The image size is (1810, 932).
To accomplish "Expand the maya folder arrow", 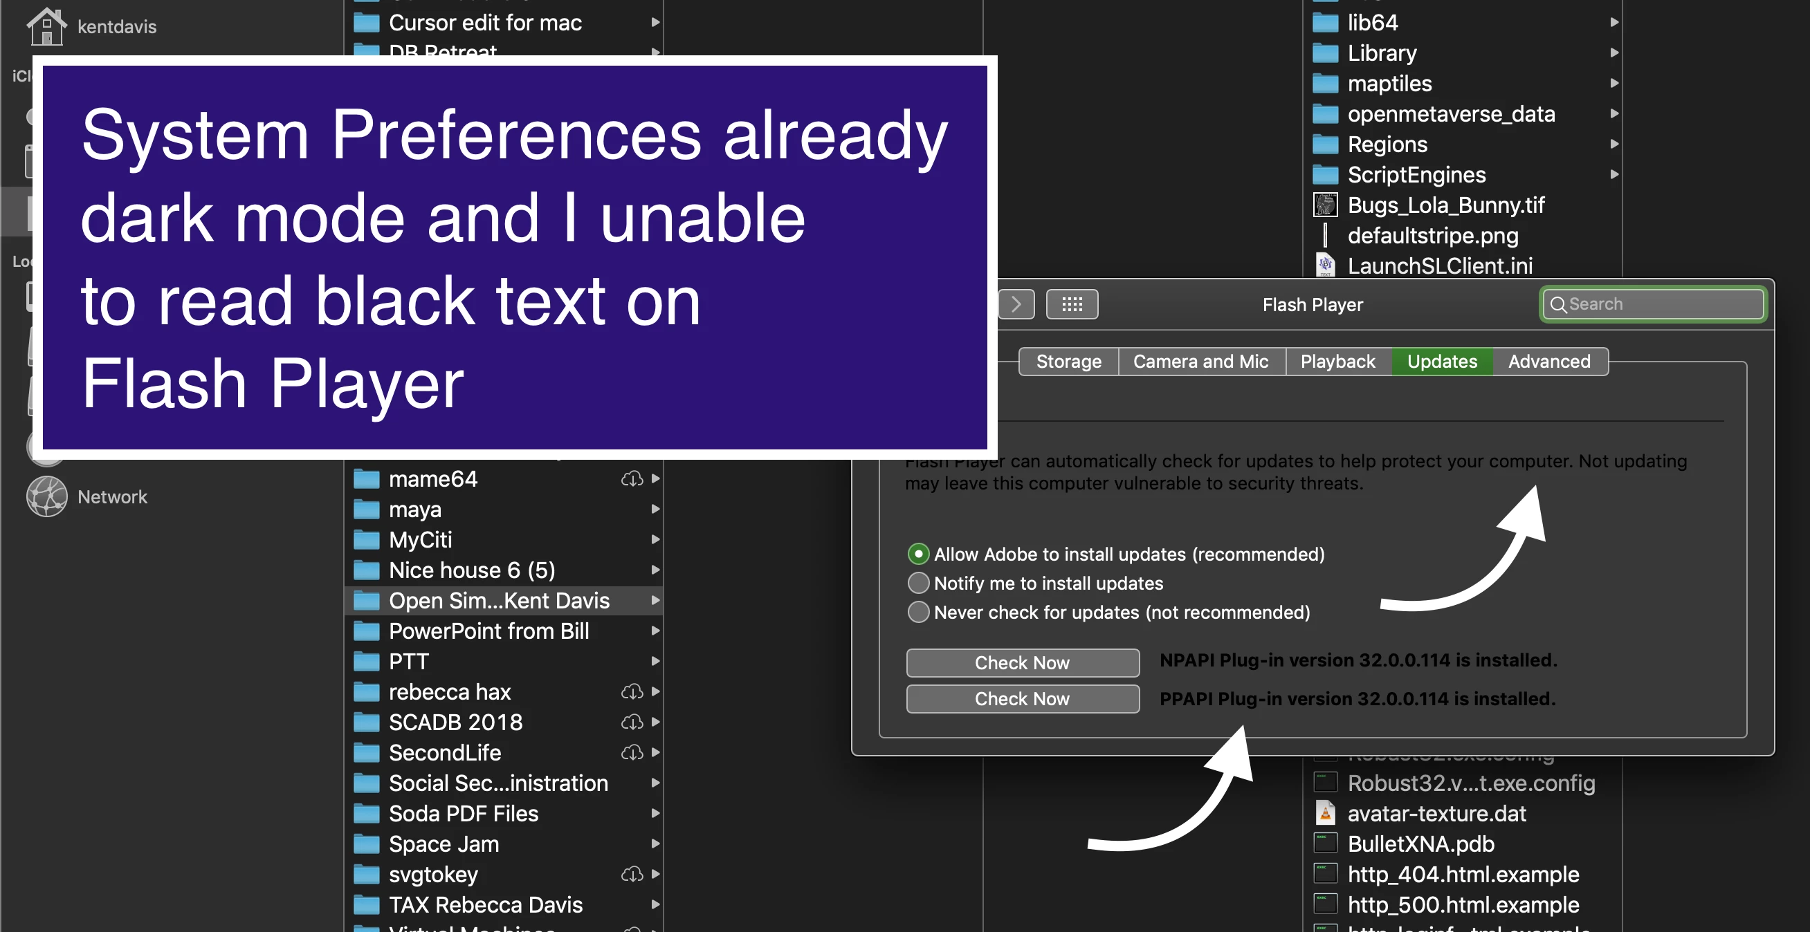I will [655, 509].
